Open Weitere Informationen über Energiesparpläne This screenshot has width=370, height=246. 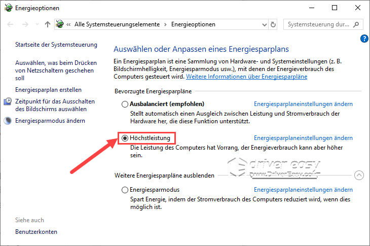click(247, 77)
